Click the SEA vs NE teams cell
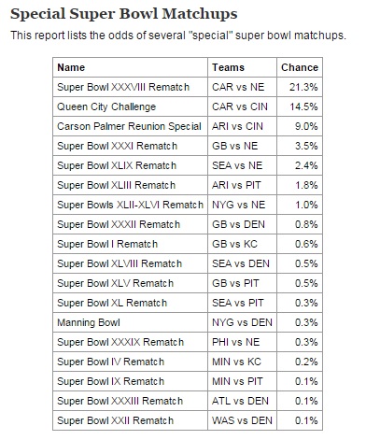This screenshot has width=366, height=440. pos(242,165)
